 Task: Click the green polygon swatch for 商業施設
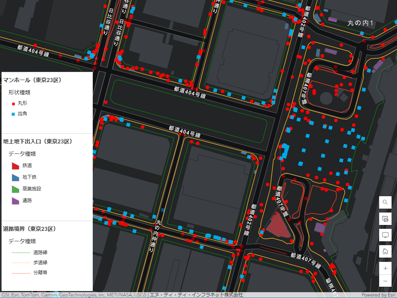(x=16, y=189)
